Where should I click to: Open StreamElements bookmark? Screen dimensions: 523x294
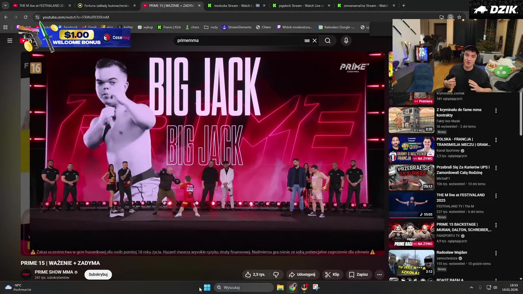point(237,27)
